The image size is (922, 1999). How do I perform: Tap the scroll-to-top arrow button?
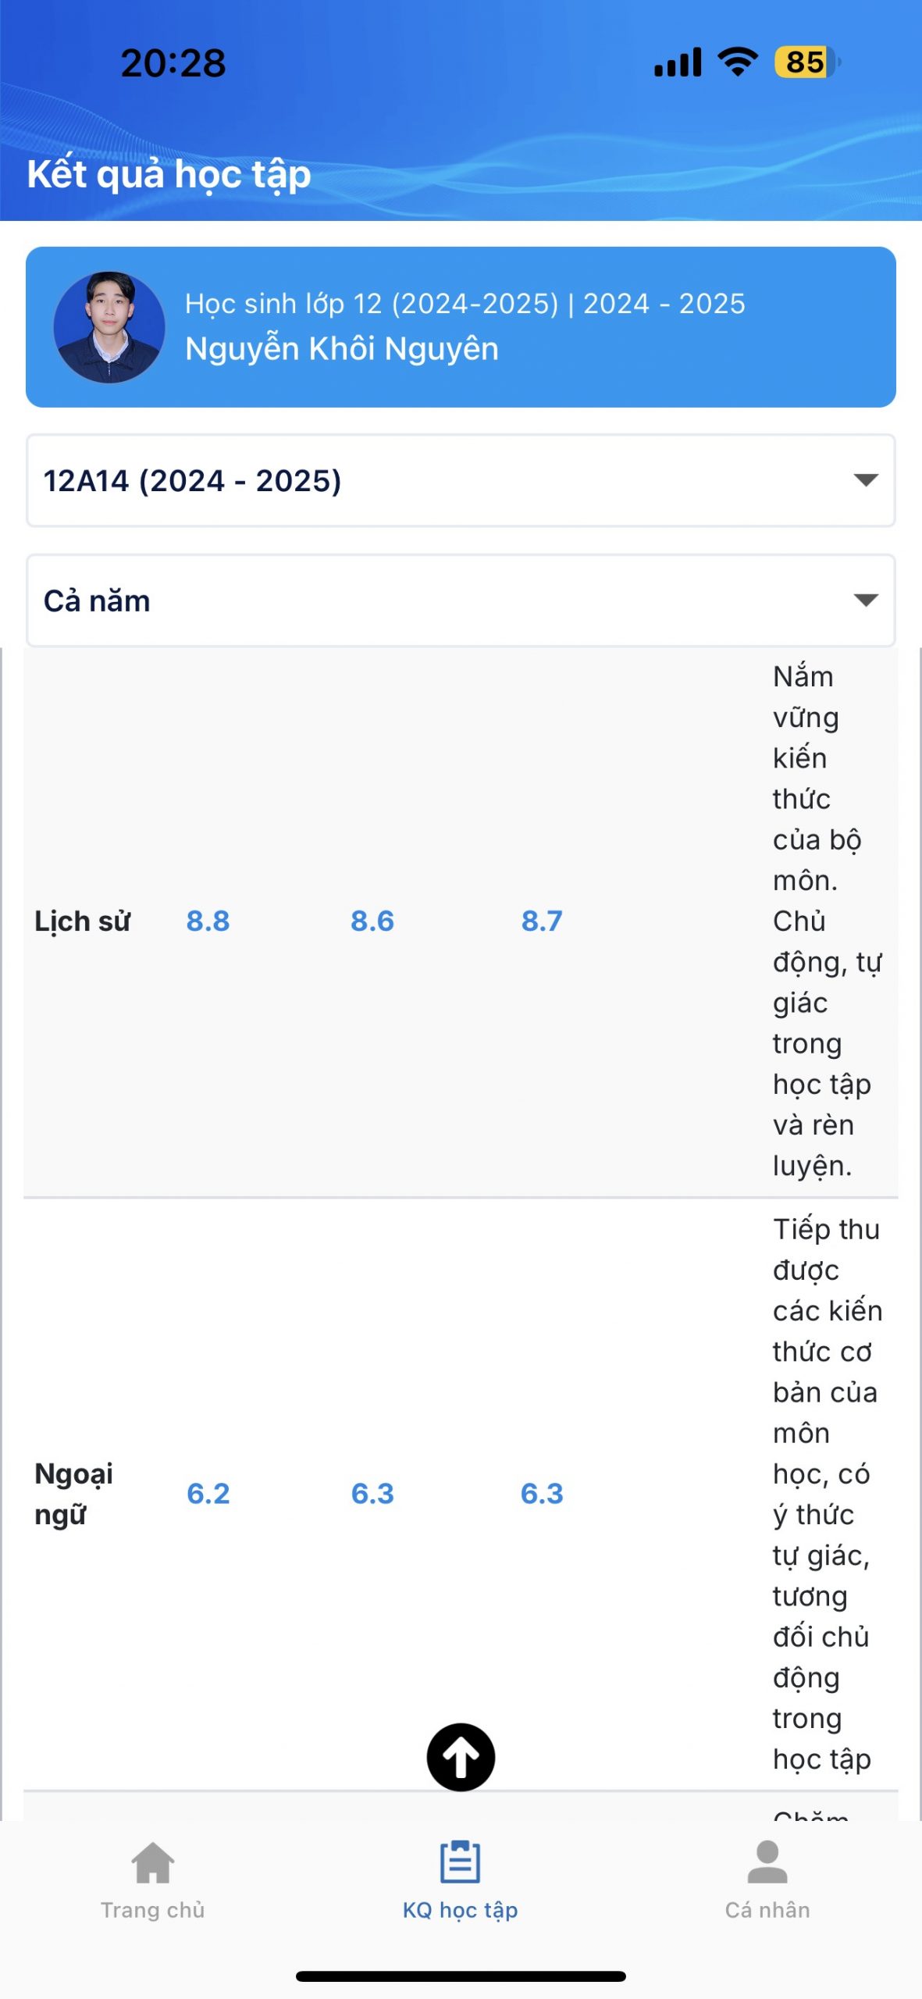click(461, 1757)
